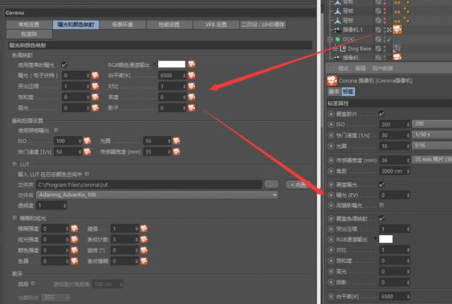This screenshot has height=304, width=452.
Task: Open 性能设置 performance settings tab
Action: [169, 24]
